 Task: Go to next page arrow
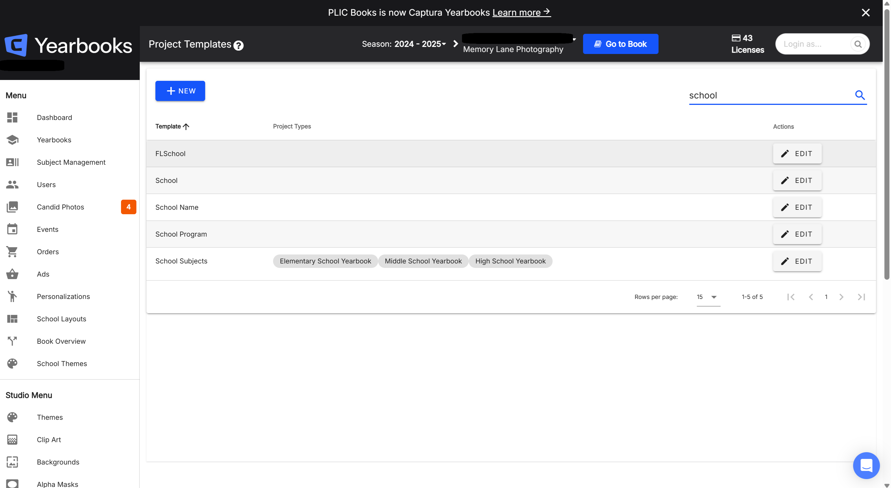tap(841, 297)
